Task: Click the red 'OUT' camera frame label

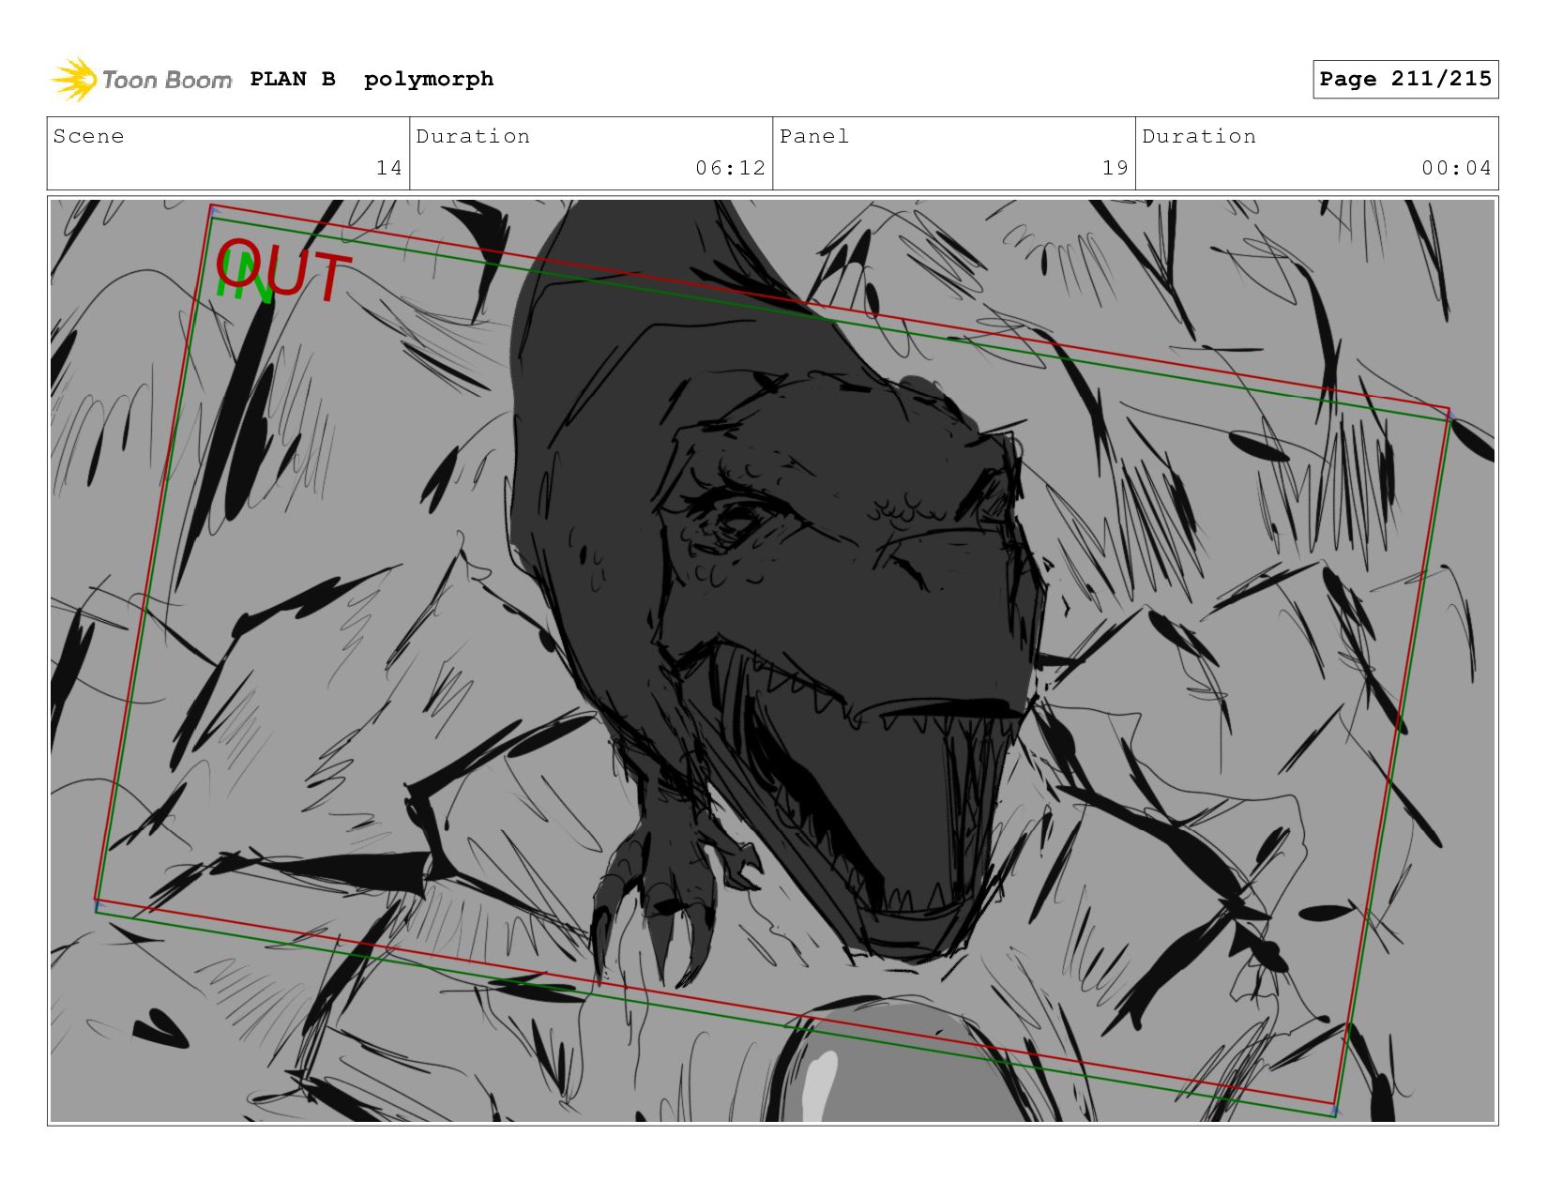Action: 284,270
